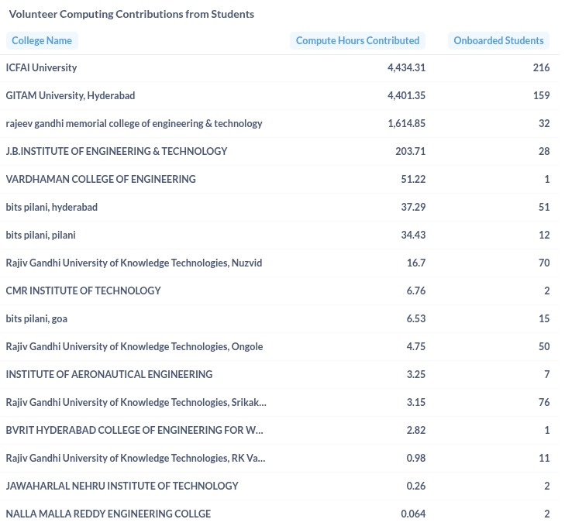This screenshot has width=565, height=526.
Task: Click students count in NALLA MALLA REDDY row
Action: click(547, 514)
